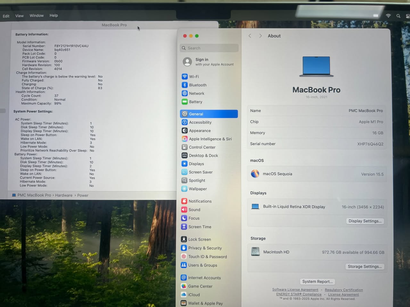
Task: Open the View menu
Action: click(x=20, y=16)
